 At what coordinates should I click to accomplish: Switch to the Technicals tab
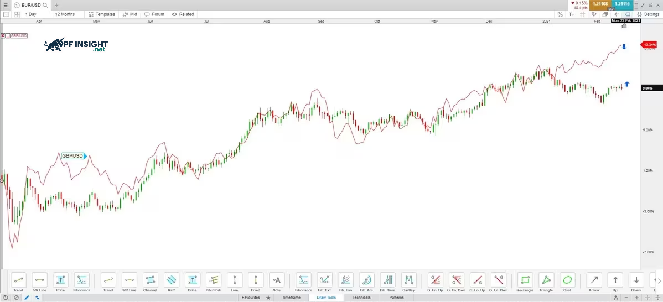361,298
